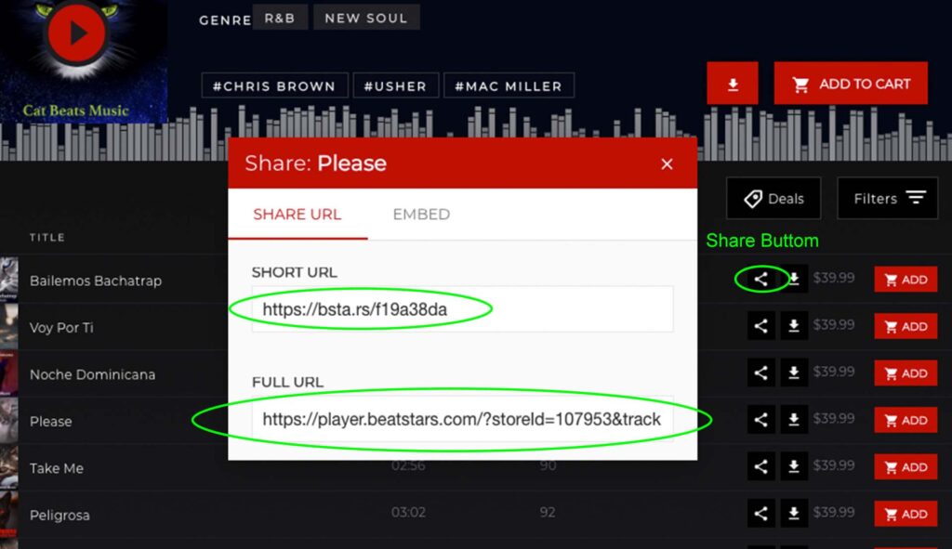Image resolution: width=952 pixels, height=549 pixels.
Task: Share the Peligrosa track
Action: (x=760, y=514)
